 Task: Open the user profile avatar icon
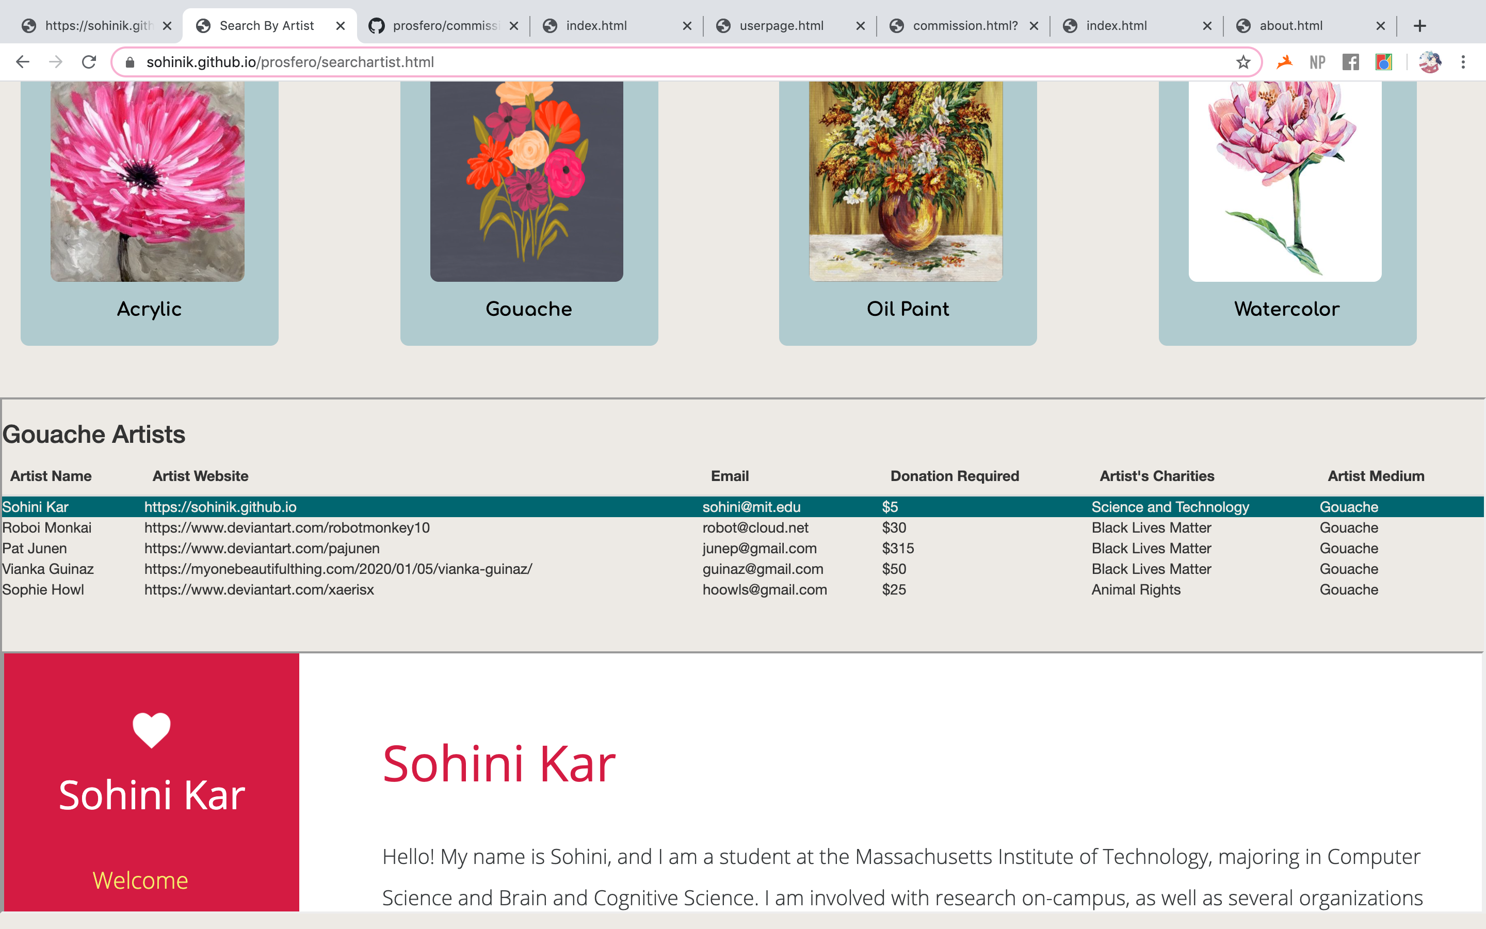point(1430,62)
